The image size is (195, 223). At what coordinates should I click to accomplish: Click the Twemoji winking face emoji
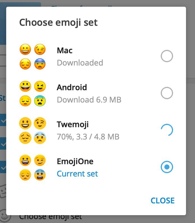40,124
